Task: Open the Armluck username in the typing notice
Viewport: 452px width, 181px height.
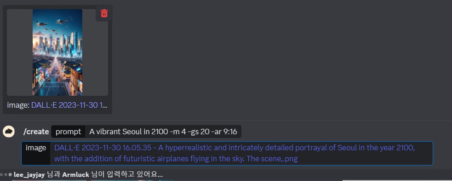Action: [76, 175]
